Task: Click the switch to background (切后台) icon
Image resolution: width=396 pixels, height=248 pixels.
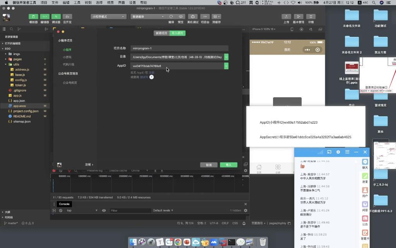Action: [x=205, y=16]
